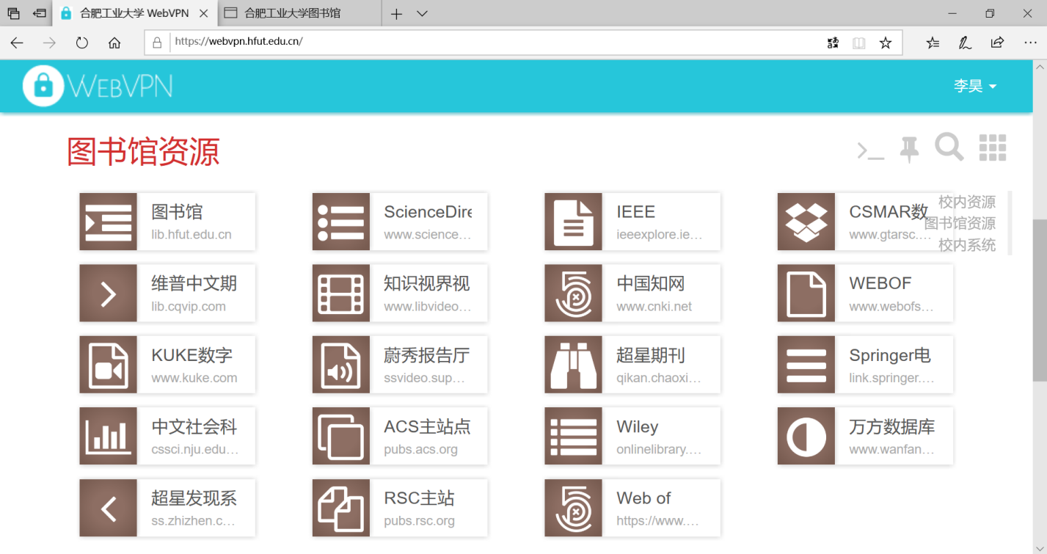
Task: Open the terminal prompt icon
Action: (x=871, y=150)
